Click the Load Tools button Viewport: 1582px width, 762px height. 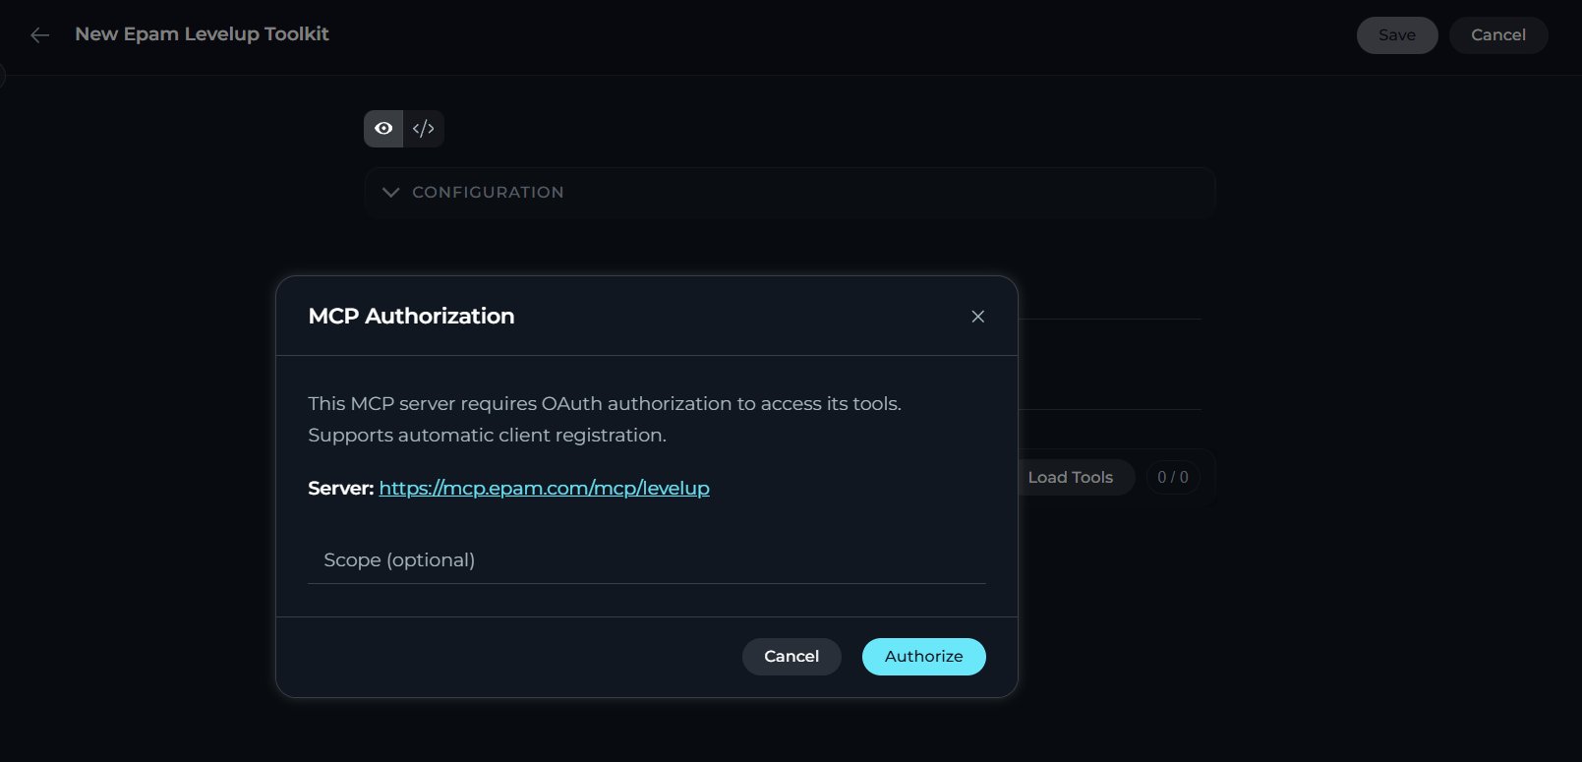1070,477
